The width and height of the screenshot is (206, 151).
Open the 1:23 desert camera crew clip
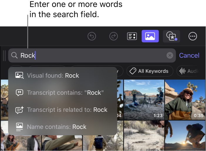[x=144, y=100]
